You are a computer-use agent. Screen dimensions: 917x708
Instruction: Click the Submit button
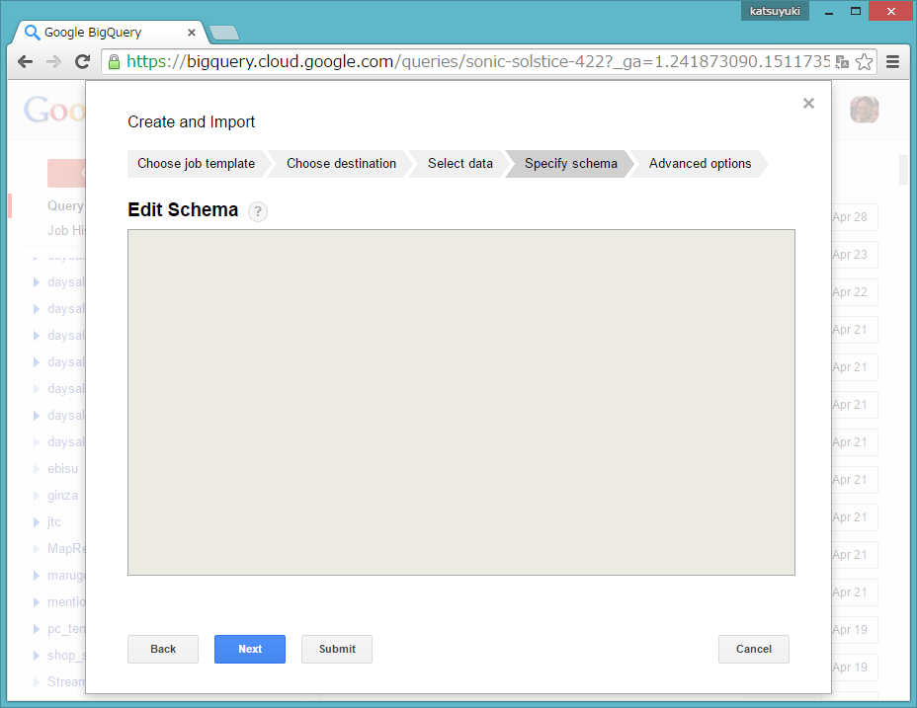337,649
